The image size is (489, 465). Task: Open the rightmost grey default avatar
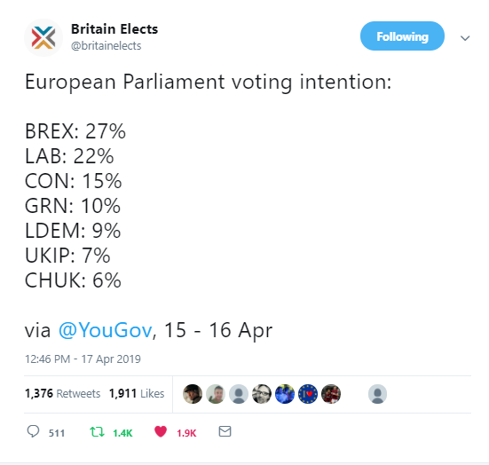click(377, 394)
